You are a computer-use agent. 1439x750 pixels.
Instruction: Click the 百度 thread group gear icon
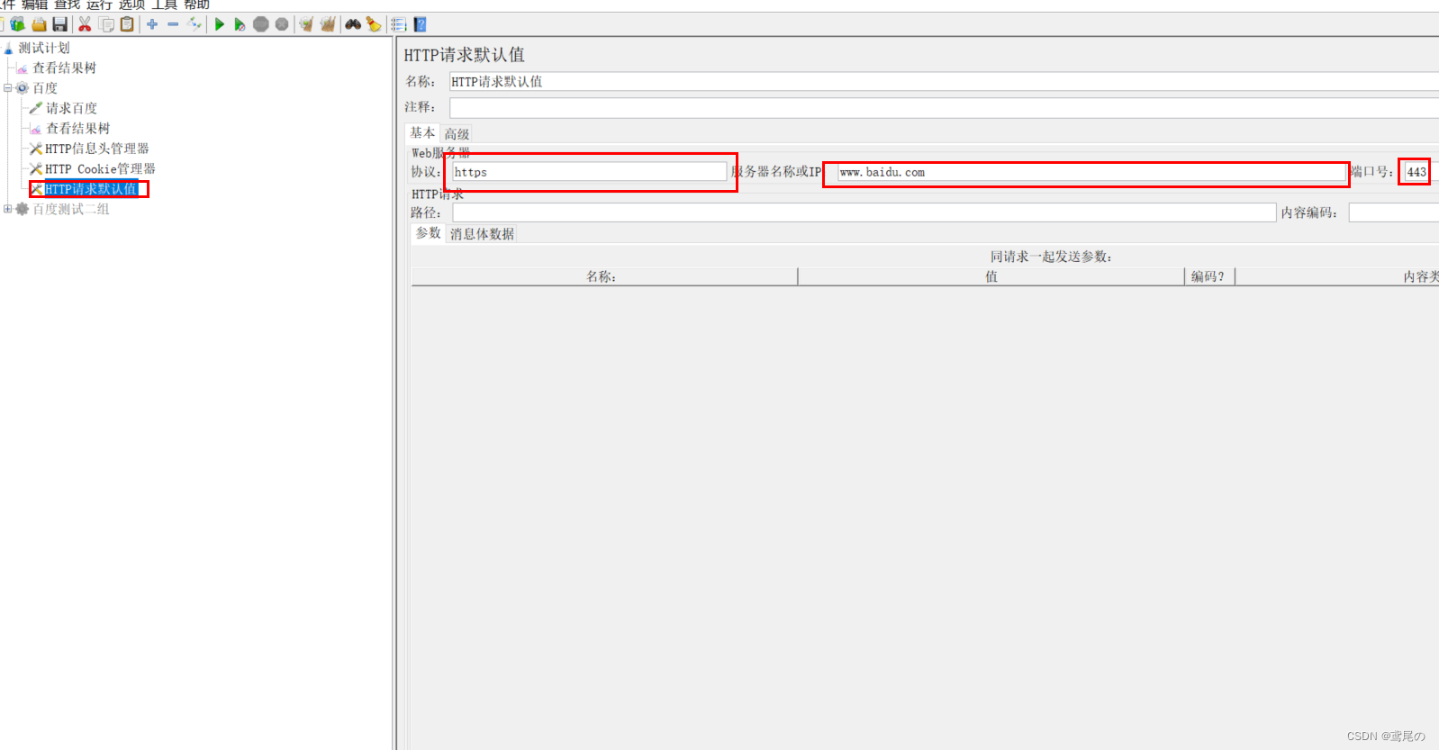click(x=23, y=88)
